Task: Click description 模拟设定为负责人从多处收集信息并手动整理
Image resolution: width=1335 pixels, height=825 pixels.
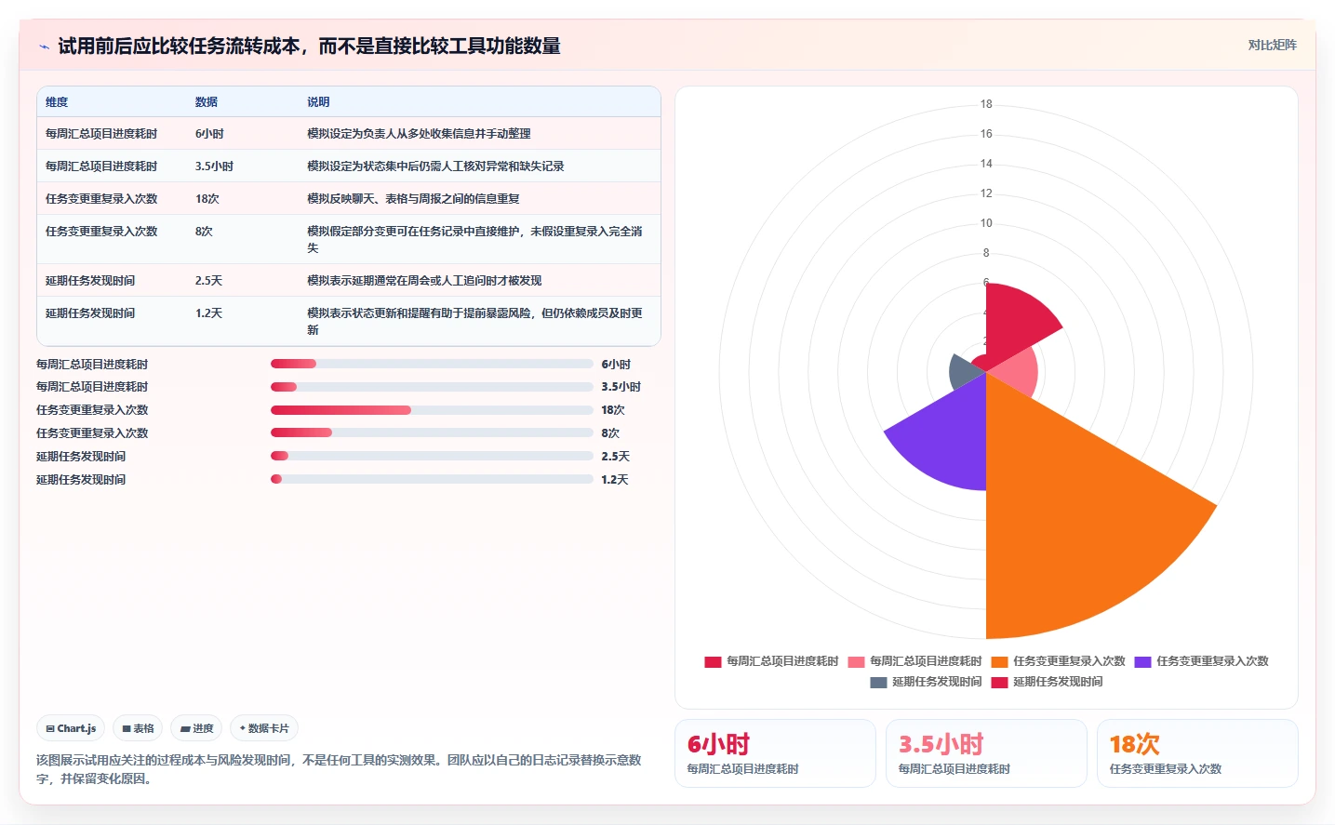Action: tap(419, 134)
